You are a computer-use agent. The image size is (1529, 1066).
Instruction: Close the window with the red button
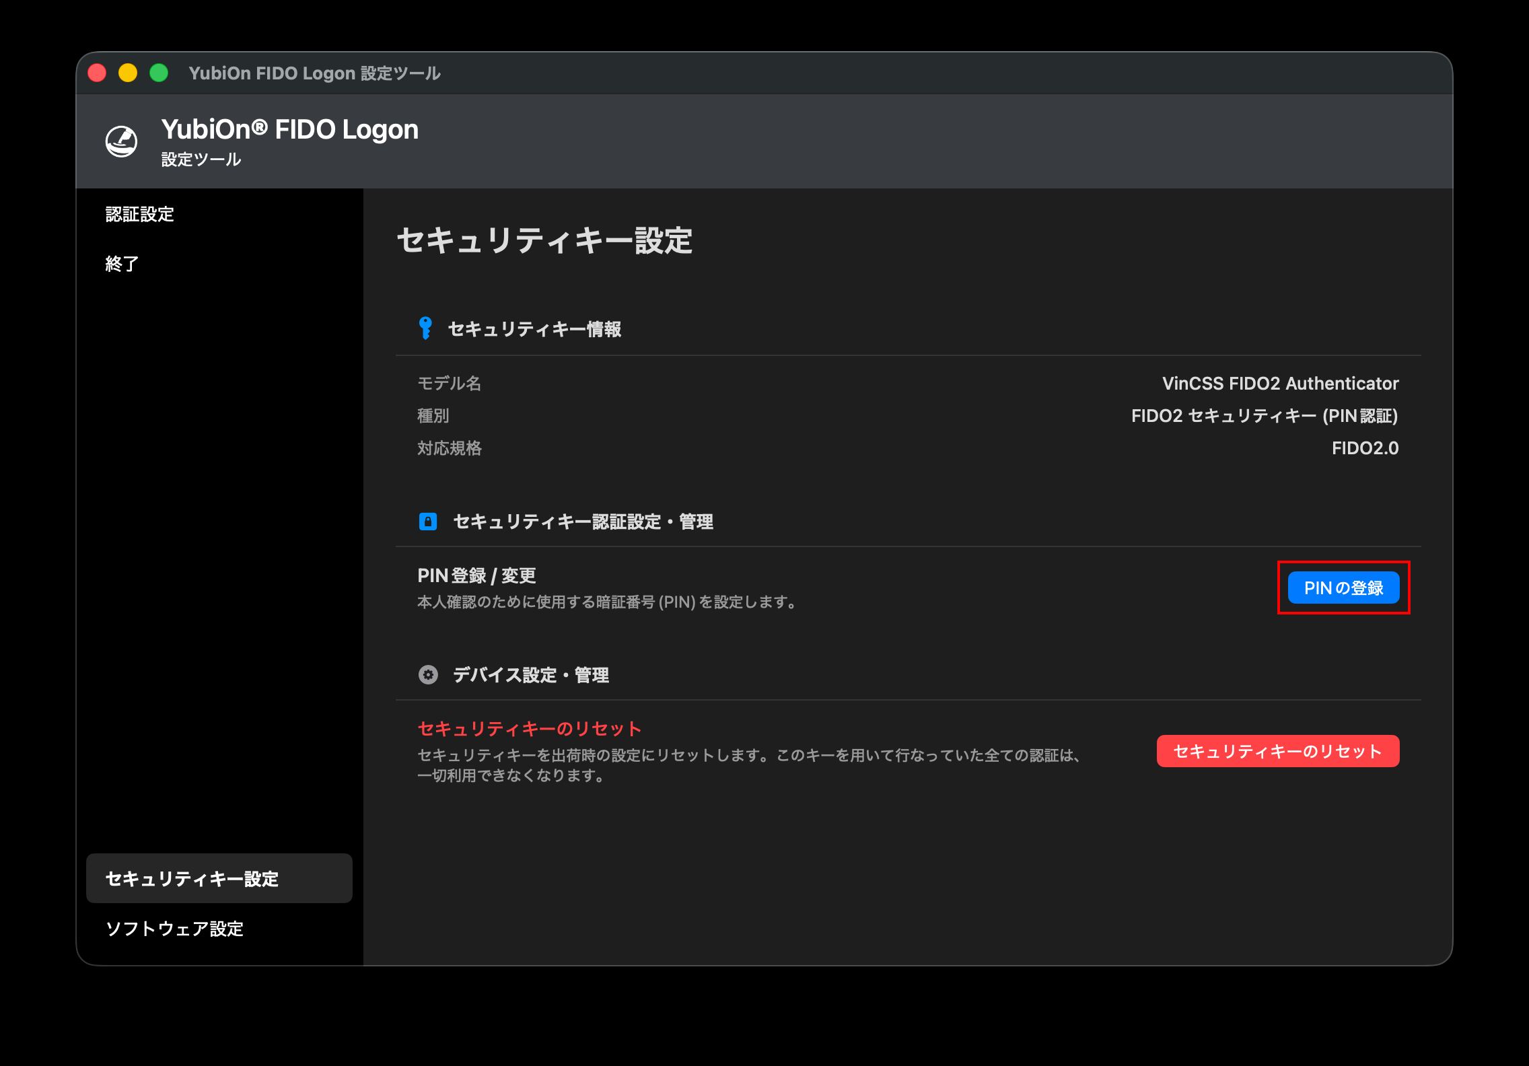point(98,73)
